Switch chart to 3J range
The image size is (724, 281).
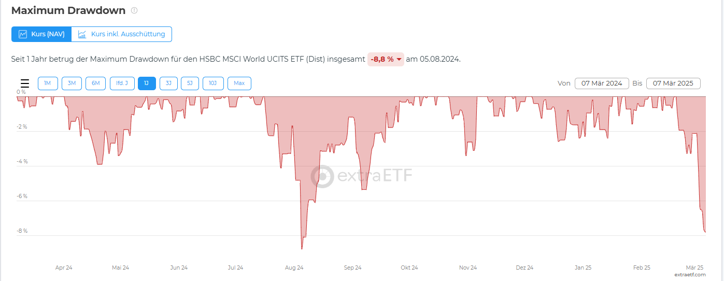tap(168, 83)
